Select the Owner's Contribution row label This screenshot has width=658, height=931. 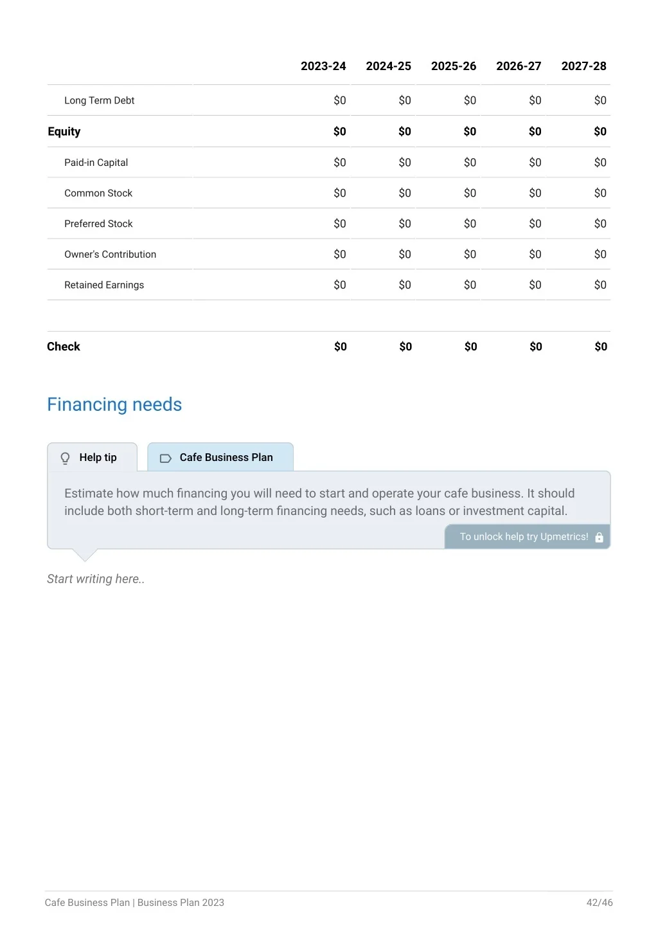coord(111,255)
